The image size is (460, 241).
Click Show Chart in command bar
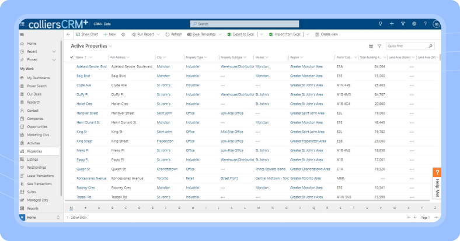(x=87, y=34)
